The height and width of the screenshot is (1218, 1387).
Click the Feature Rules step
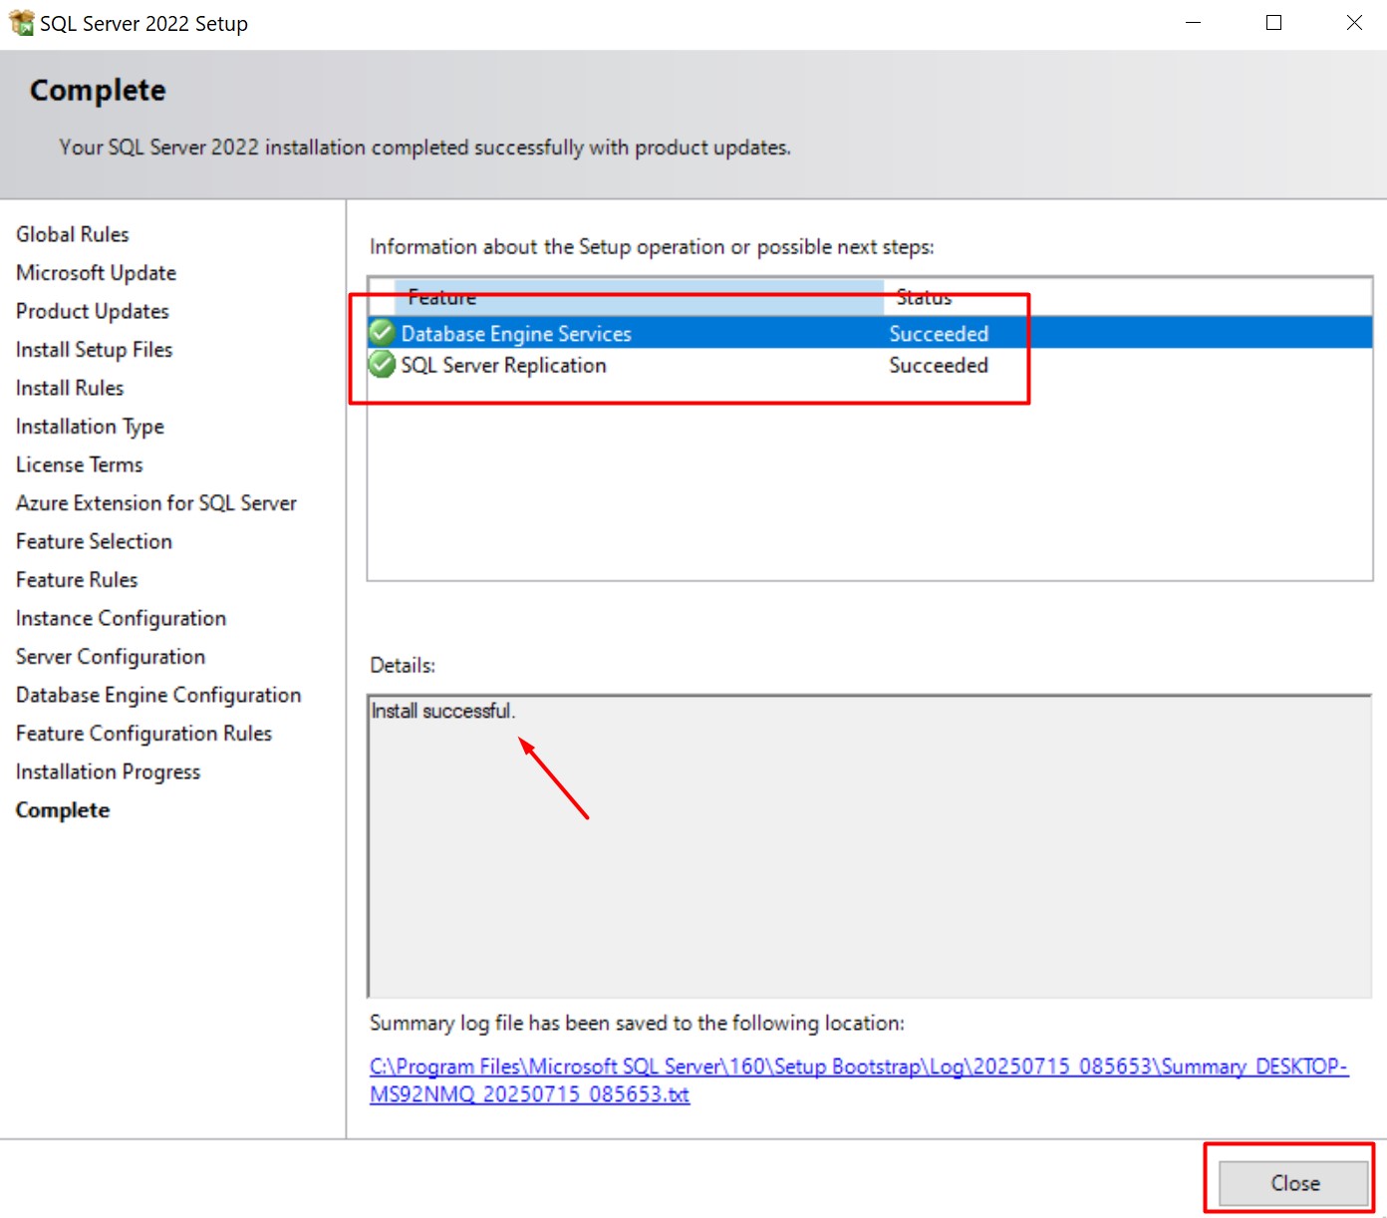click(77, 579)
